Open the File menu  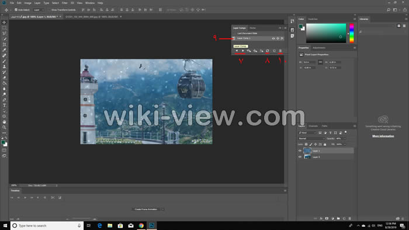(x=12, y=3)
